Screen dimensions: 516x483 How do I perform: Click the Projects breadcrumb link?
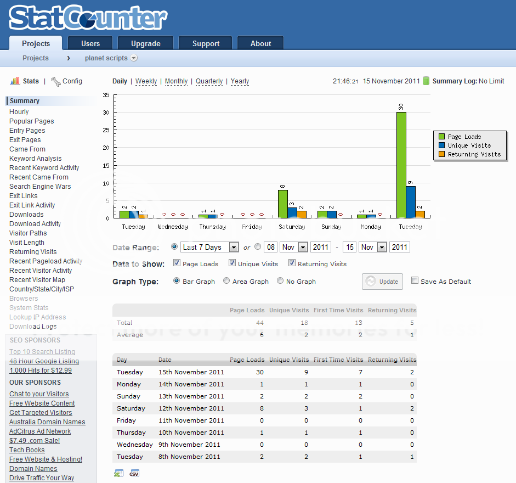click(36, 58)
